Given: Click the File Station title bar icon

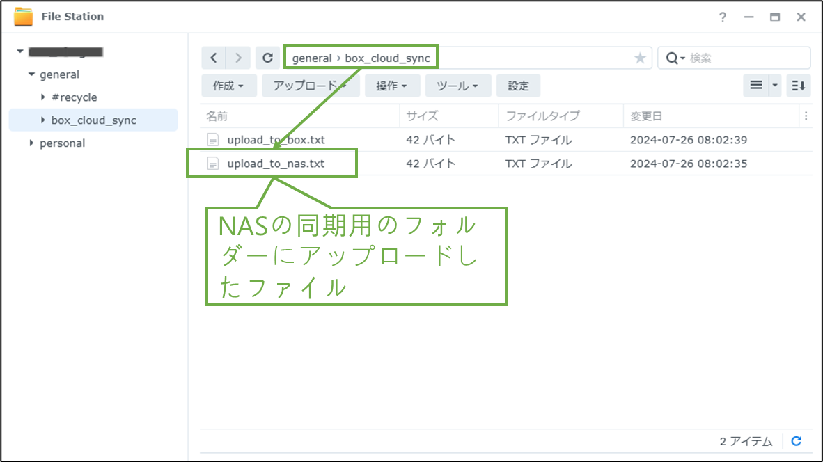Looking at the screenshot, I should pos(22,16).
